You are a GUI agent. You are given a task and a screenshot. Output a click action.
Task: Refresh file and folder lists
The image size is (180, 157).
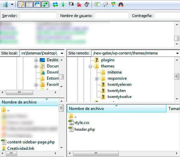[x=55, y=4]
